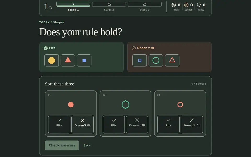Click the green checkmark icon beside Fits heading
Screen dimensions: 251x157
pos(45,48)
